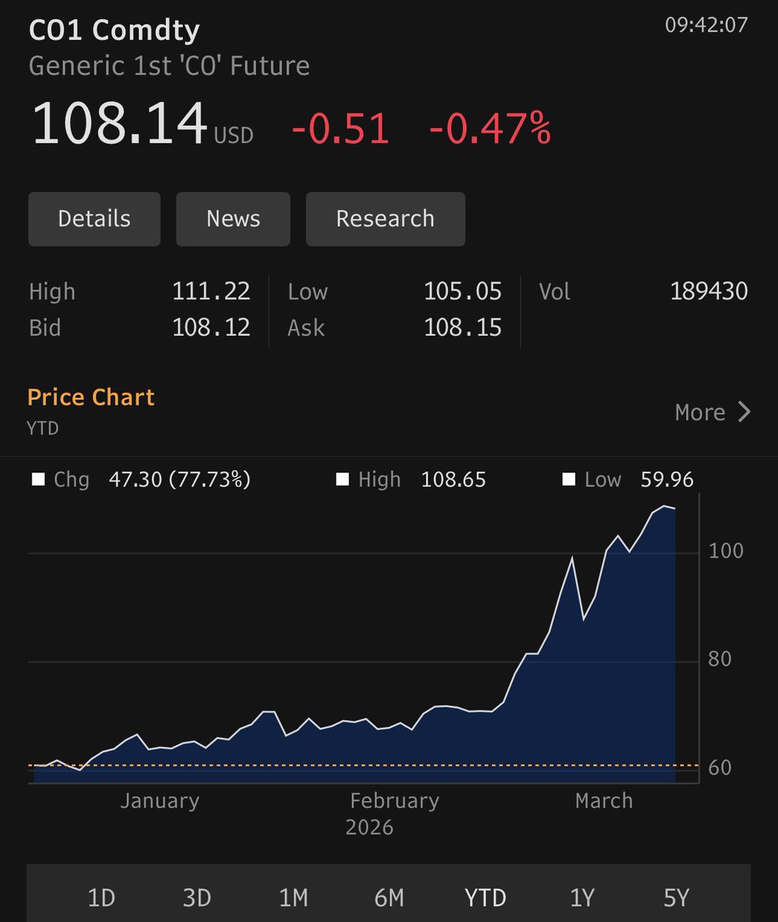Click the Price Chart heading
The width and height of the screenshot is (778, 922).
tap(91, 397)
